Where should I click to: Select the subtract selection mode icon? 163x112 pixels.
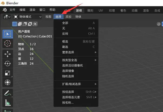(x=25, y=24)
